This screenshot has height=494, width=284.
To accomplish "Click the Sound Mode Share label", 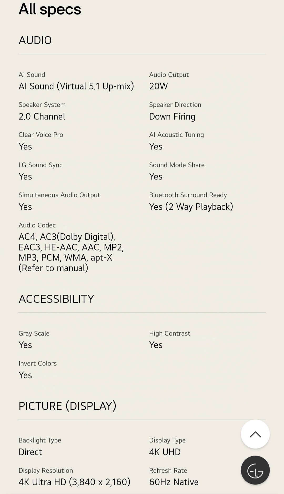I will [177, 165].
